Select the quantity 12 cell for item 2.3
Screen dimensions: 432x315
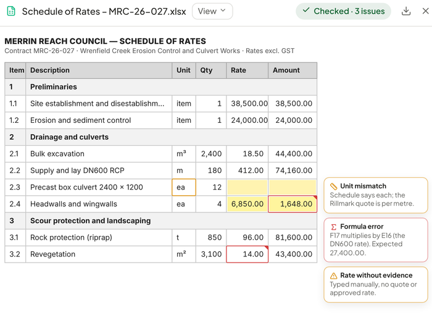tap(211, 187)
